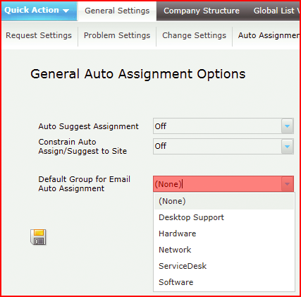Open the Company Structure tab

202,11
